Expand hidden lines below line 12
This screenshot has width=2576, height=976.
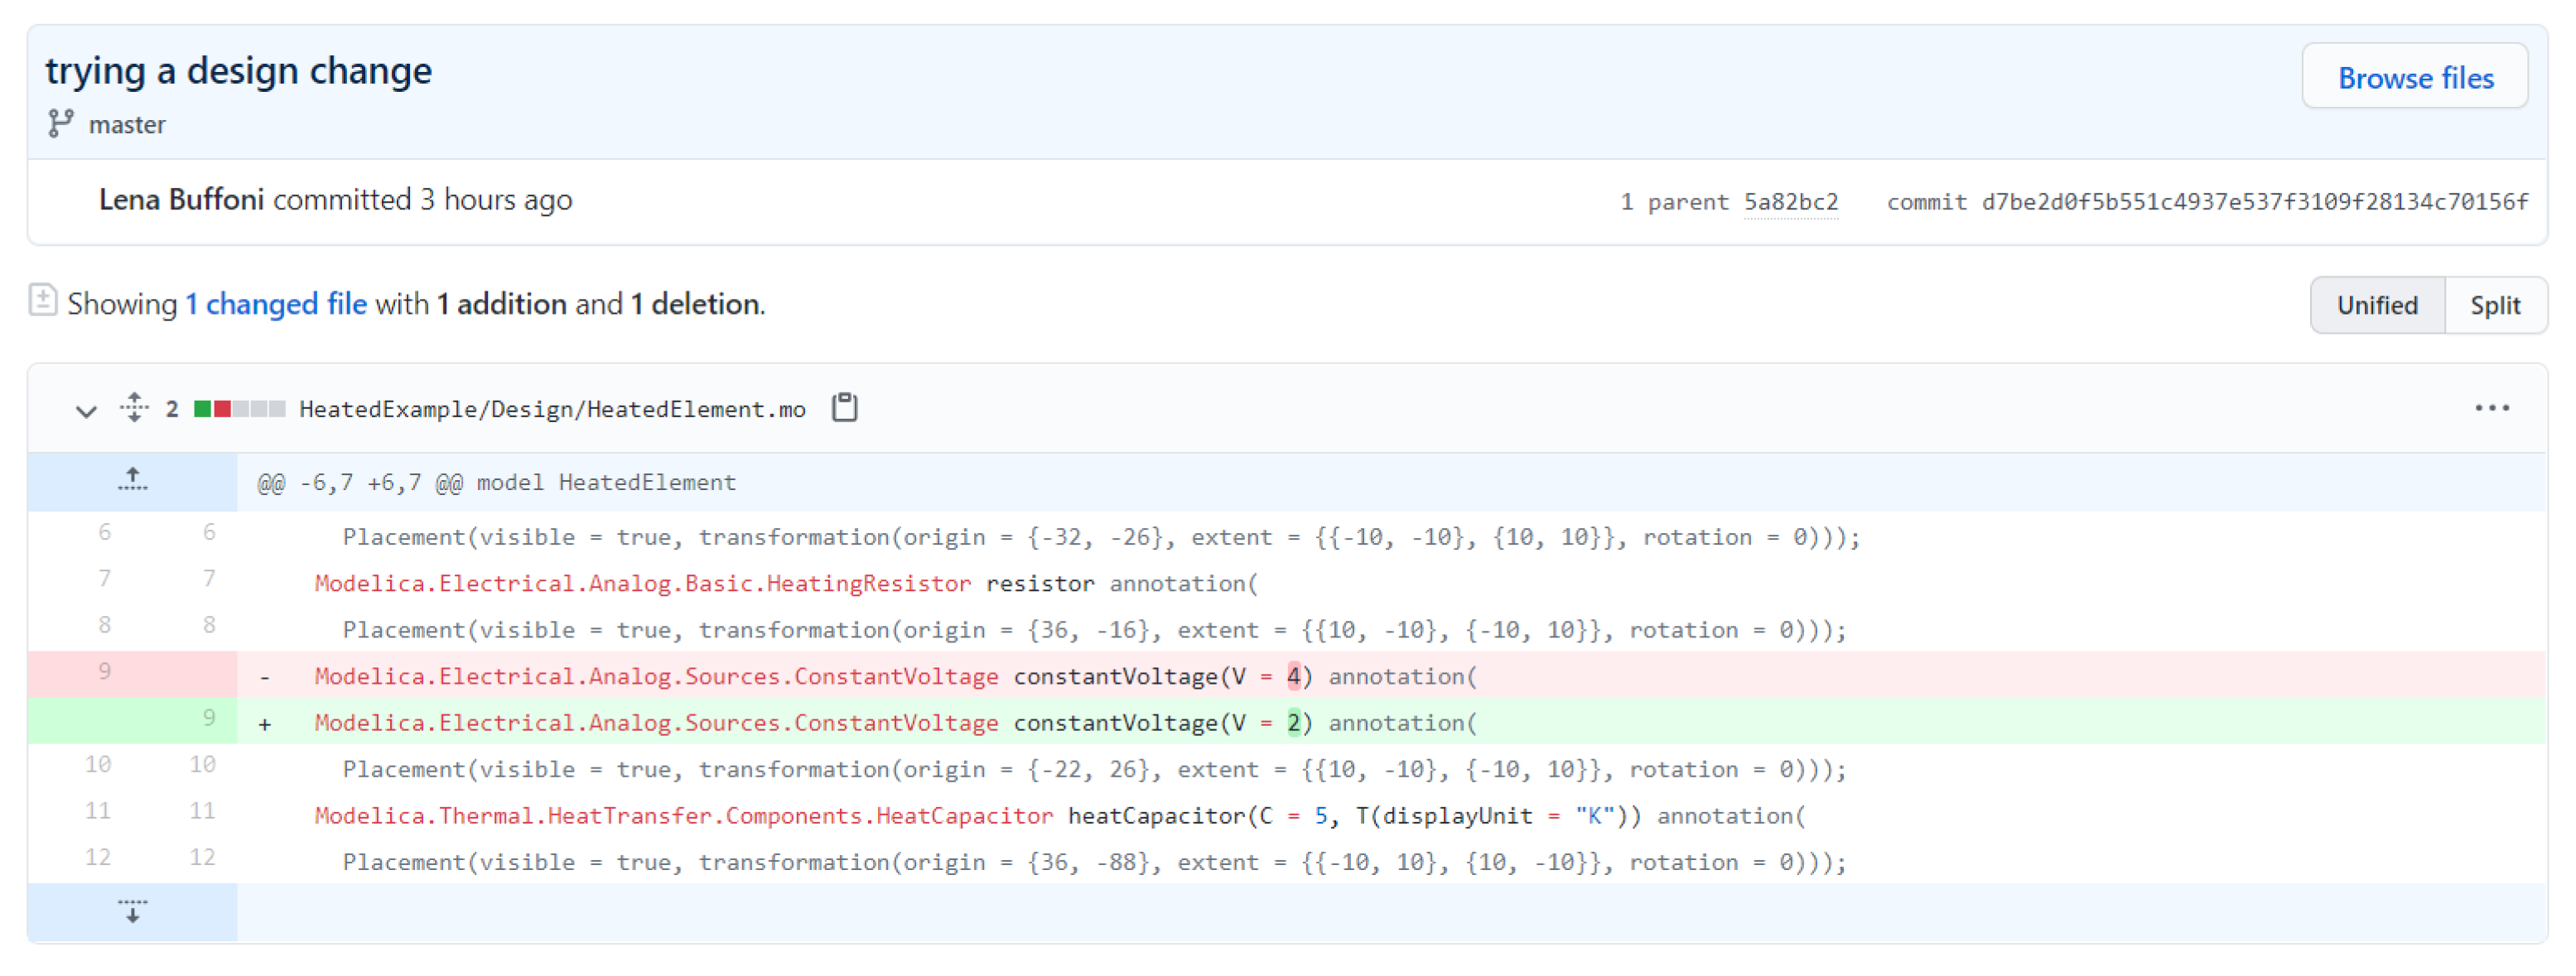click(x=132, y=911)
